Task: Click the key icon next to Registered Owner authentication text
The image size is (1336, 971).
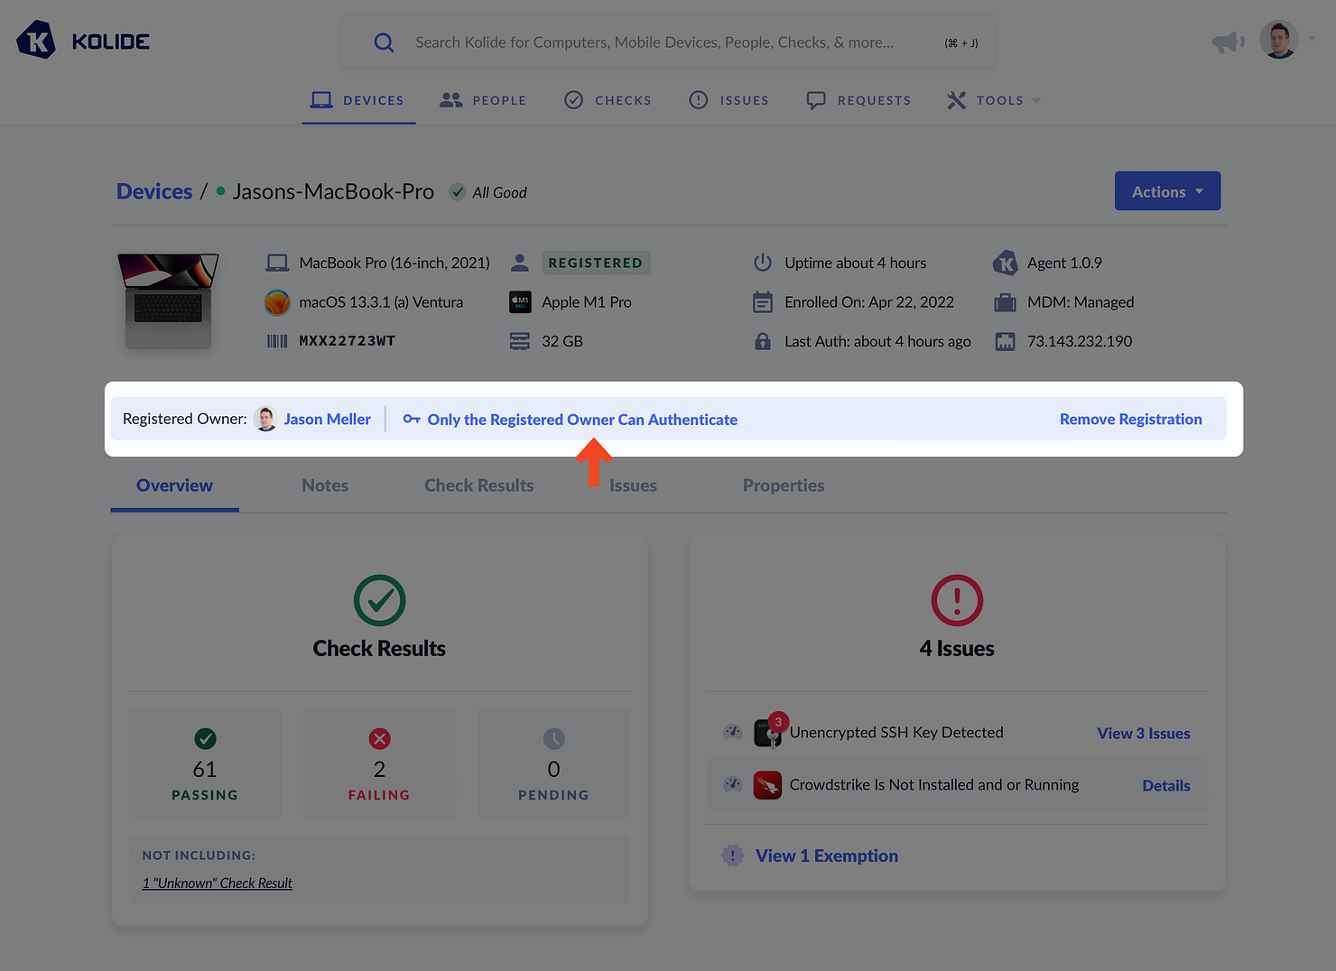Action: point(412,419)
